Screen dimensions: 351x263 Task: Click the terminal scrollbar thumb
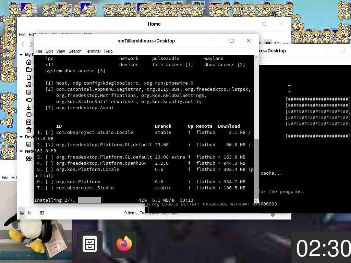point(256,168)
